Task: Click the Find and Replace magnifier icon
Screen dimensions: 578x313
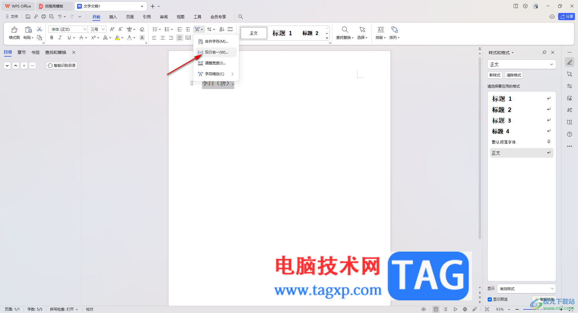Action: [x=345, y=29]
